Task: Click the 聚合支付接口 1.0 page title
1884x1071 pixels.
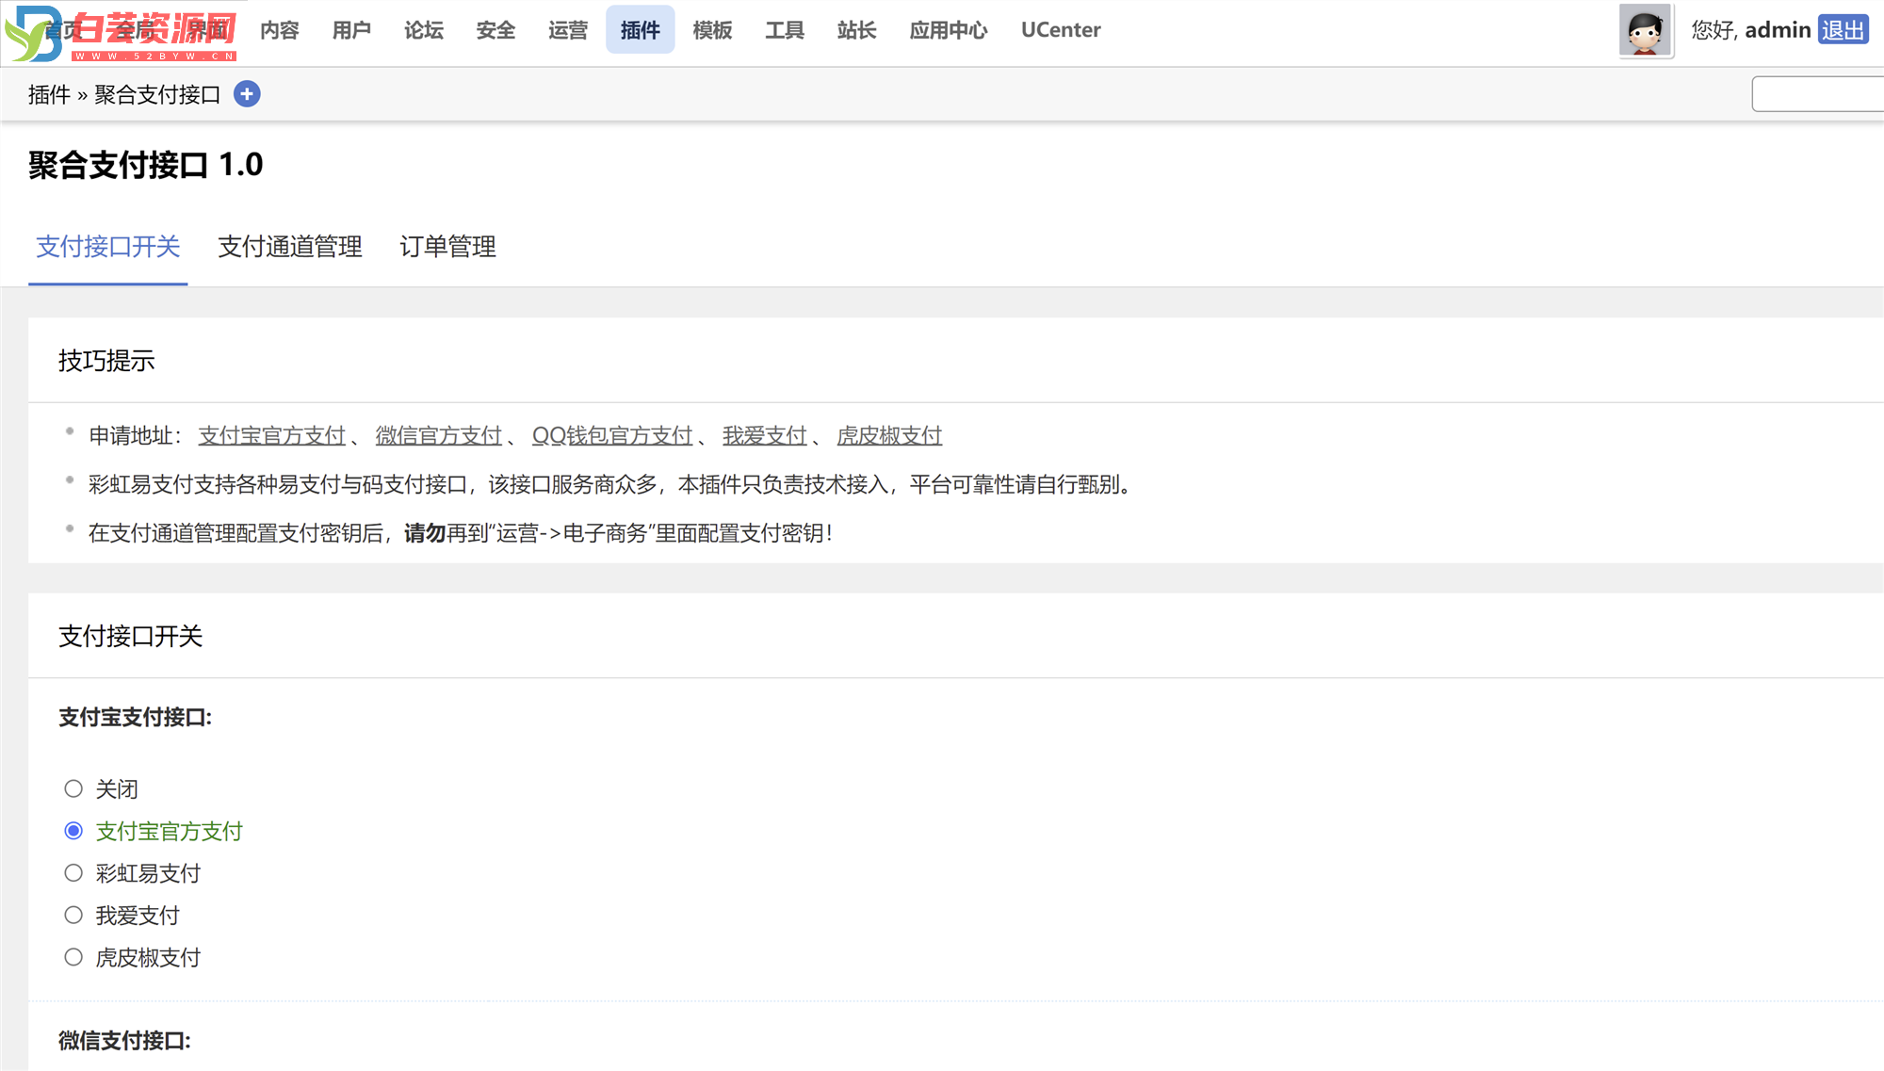Action: coord(146,165)
